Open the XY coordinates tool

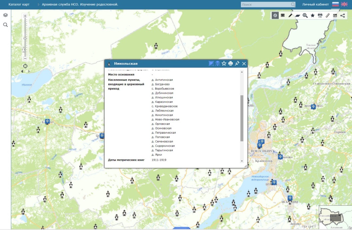[335, 15]
